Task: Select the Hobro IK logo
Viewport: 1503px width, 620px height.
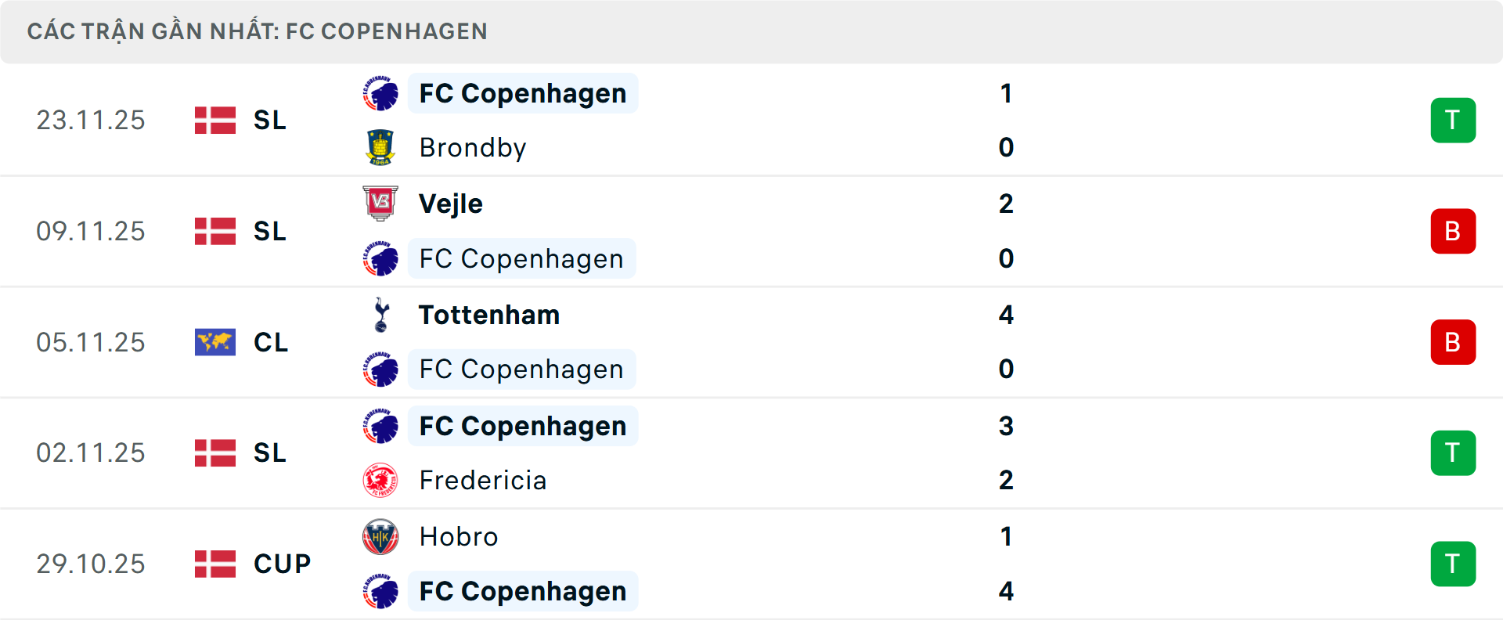Action: coord(381,536)
